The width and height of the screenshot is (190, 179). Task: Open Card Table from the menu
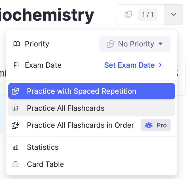pyautogui.click(x=45, y=164)
